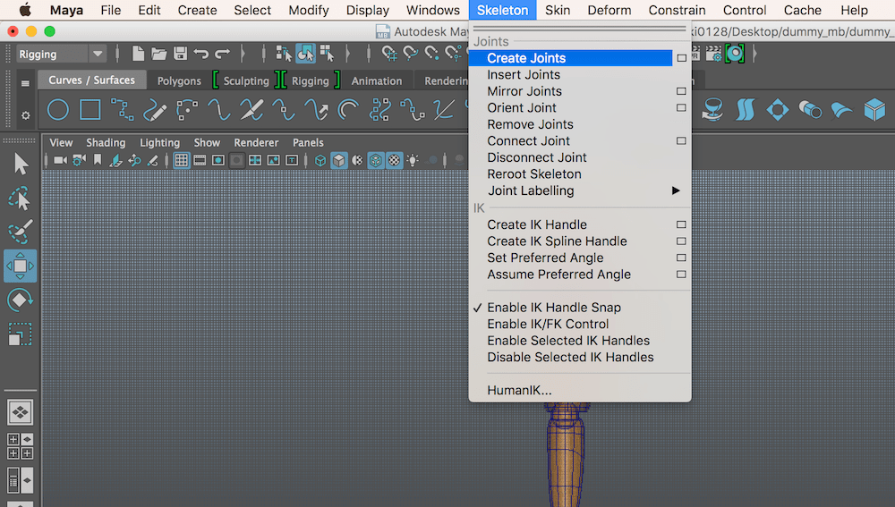Open the Apple menu

tap(25, 10)
